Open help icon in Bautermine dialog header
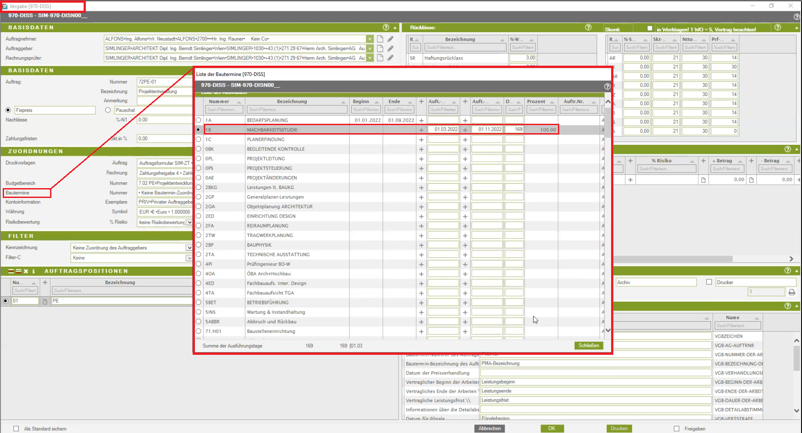 pyautogui.click(x=607, y=86)
